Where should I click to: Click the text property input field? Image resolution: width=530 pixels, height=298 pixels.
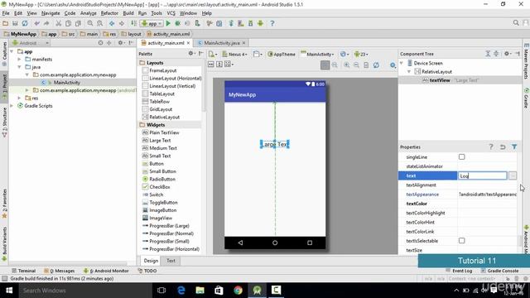[482, 175]
